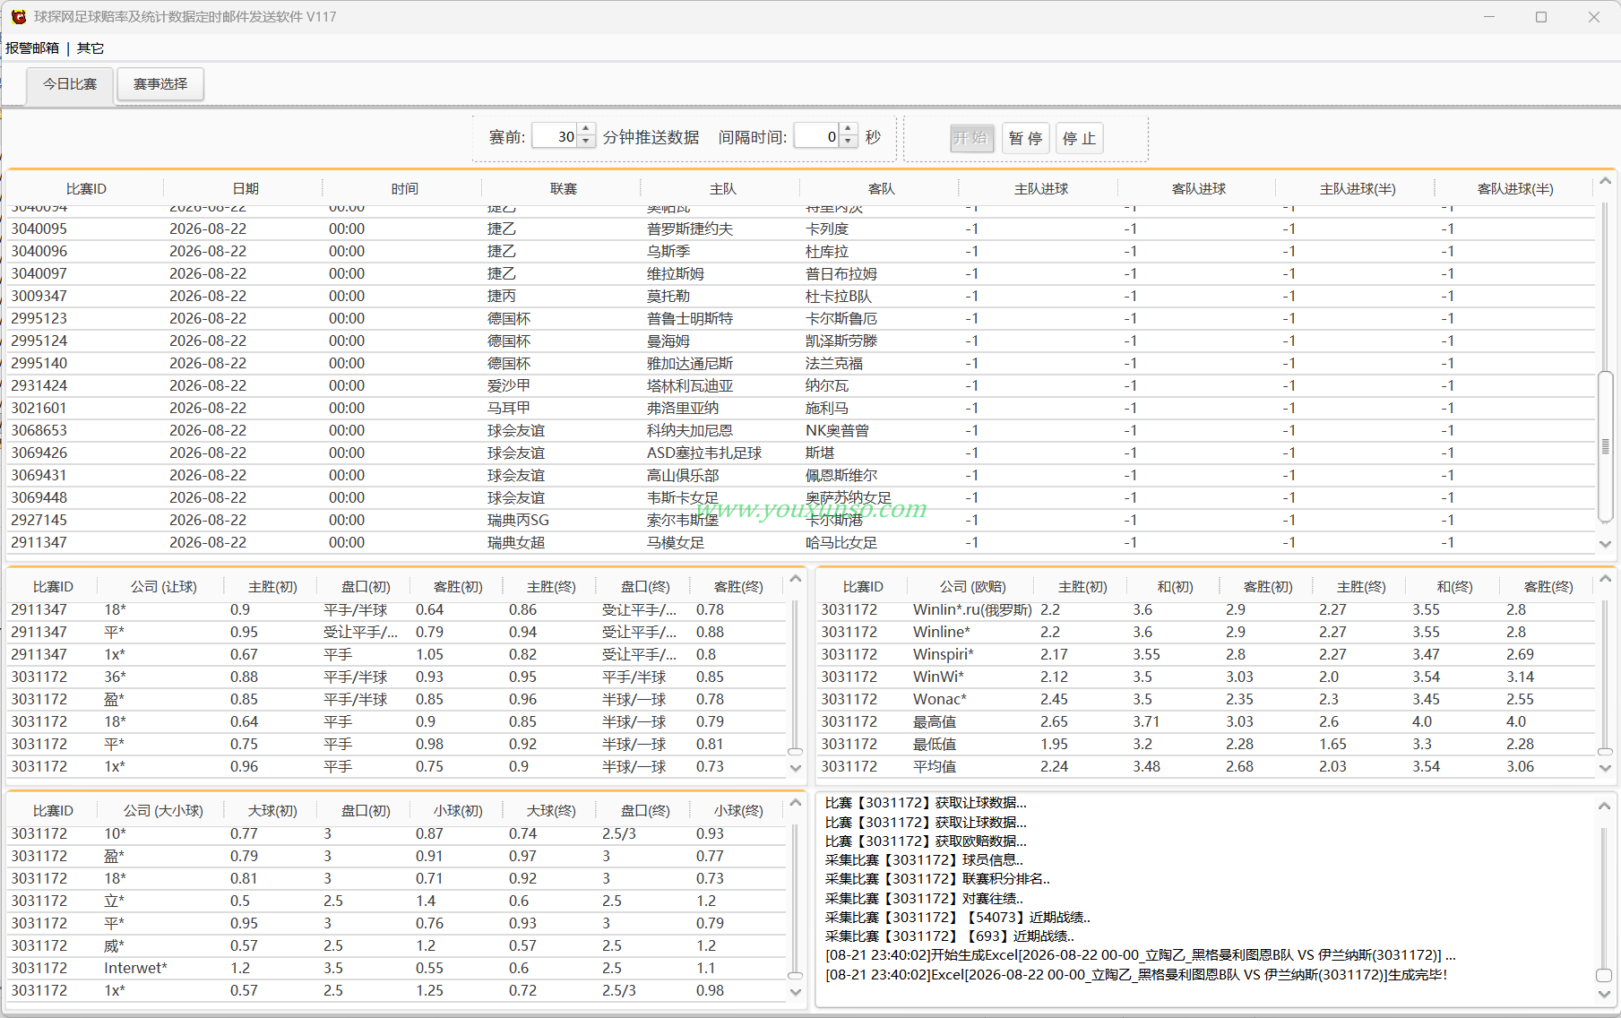Viewport: 1621px width, 1018px height.
Task: Select match row 2911347 马模女足
Action: click(x=801, y=543)
